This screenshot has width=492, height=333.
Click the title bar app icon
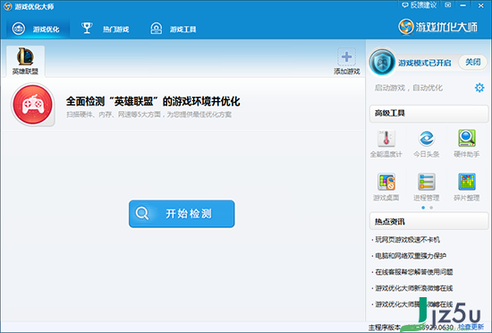(7, 6)
